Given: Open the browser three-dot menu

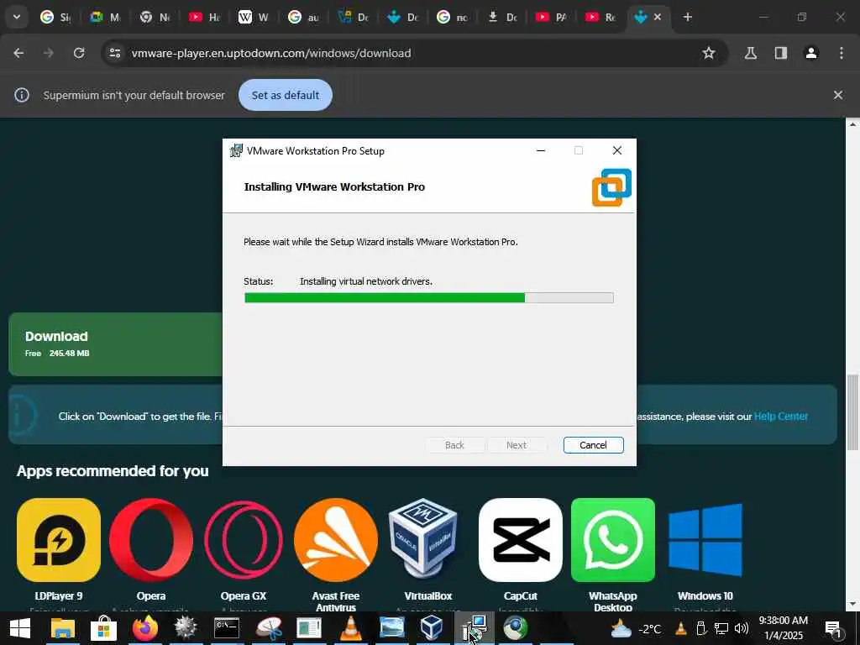Looking at the screenshot, I should coord(842,53).
